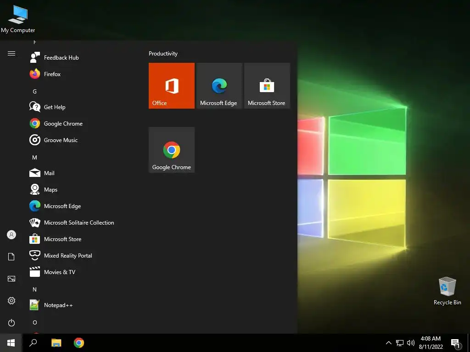This screenshot has width=470, height=352.
Task: Click the Microsoft Store tile
Action: tap(267, 86)
